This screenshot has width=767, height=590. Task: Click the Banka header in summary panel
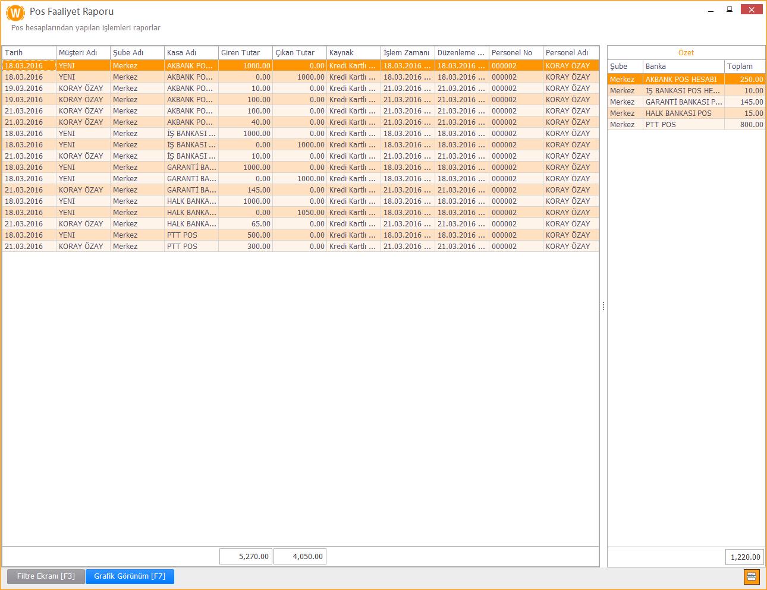click(683, 67)
